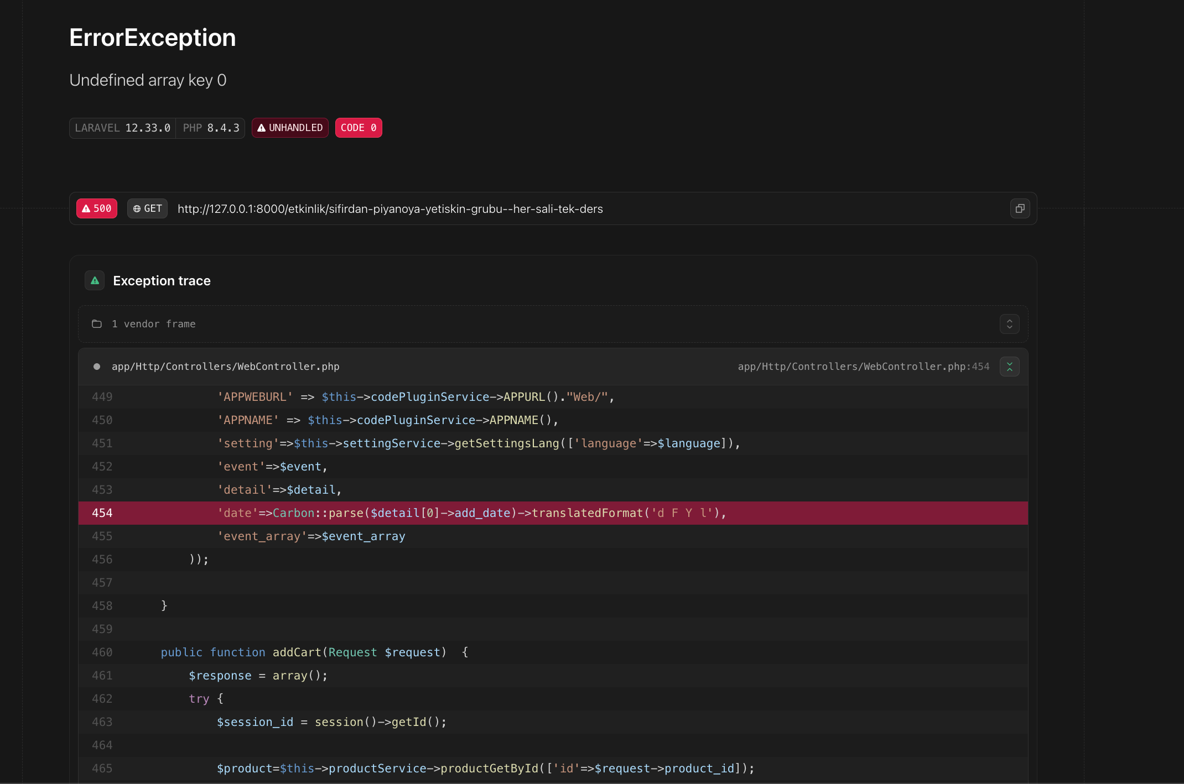Click the highlighted line 454 code

553,513
